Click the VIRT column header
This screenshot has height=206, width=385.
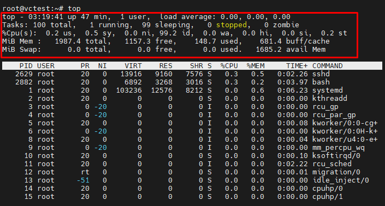[x=133, y=66]
